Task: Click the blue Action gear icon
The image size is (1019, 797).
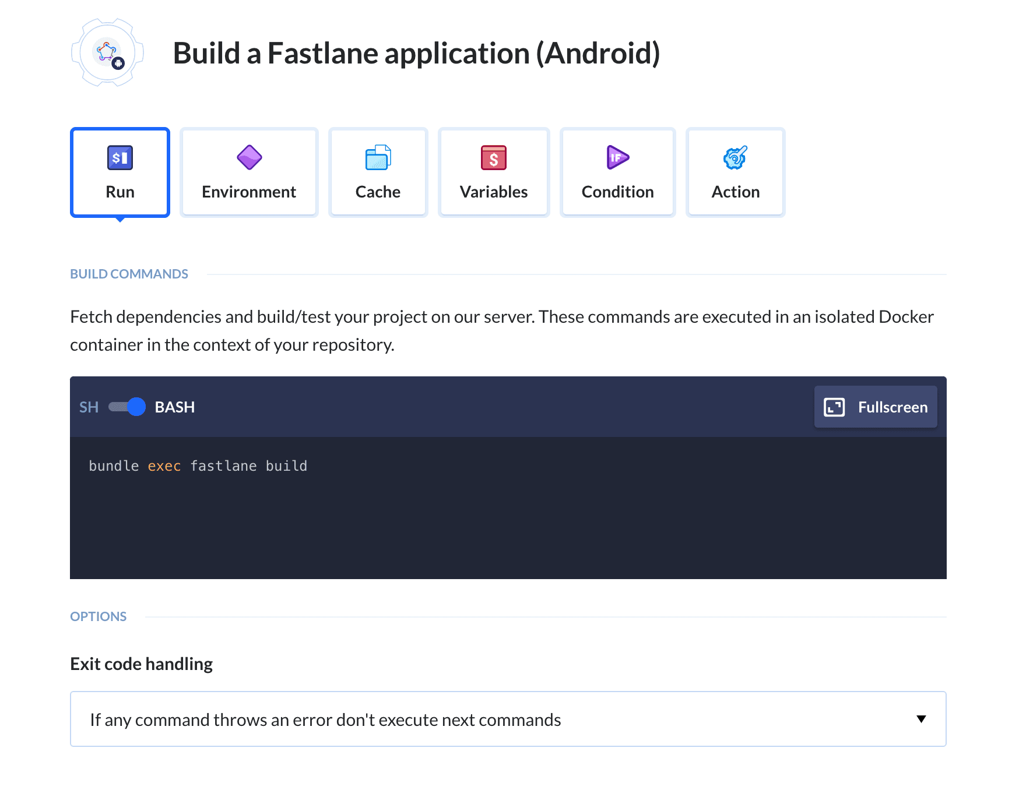Action: [x=736, y=157]
